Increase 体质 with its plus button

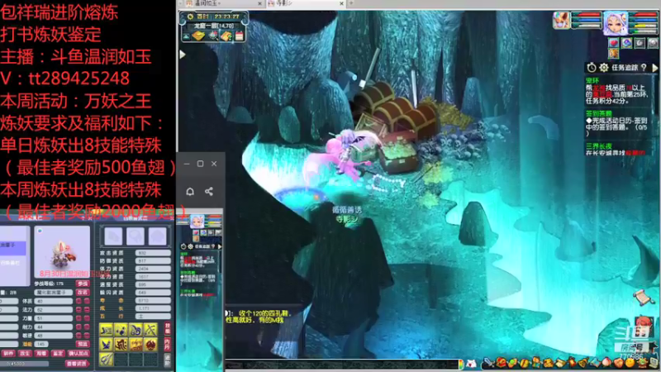tap(78, 301)
